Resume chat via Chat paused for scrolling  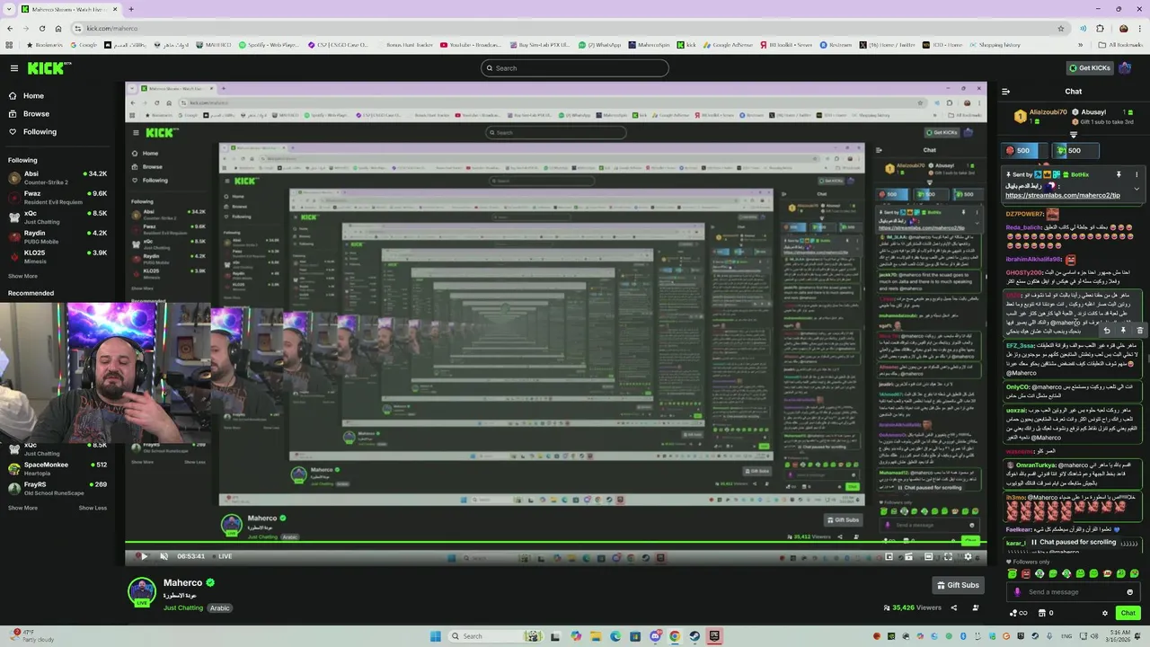coord(1074,543)
